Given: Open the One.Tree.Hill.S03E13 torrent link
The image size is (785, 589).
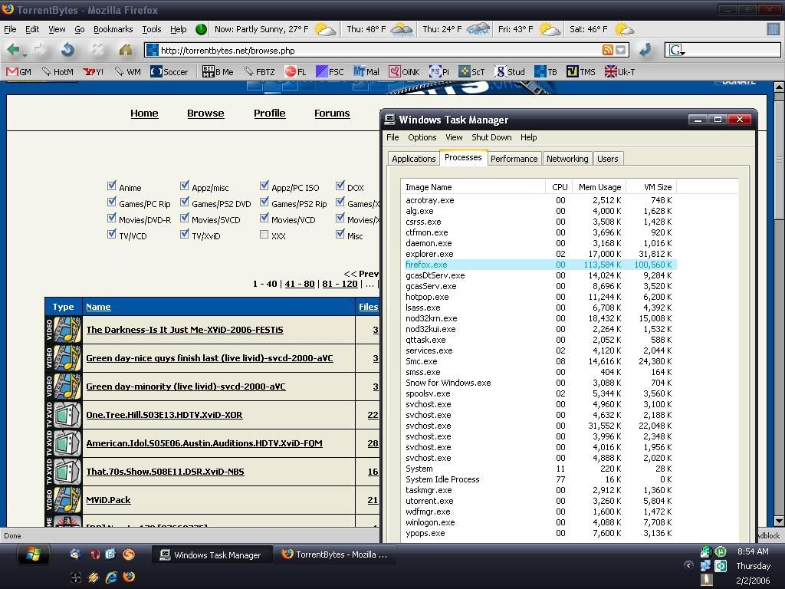Looking at the screenshot, I should coord(164,415).
